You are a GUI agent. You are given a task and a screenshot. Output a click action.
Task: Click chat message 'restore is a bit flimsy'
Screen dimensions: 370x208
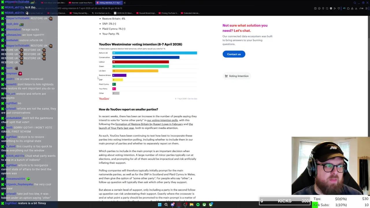pyautogui.click(x=32, y=203)
